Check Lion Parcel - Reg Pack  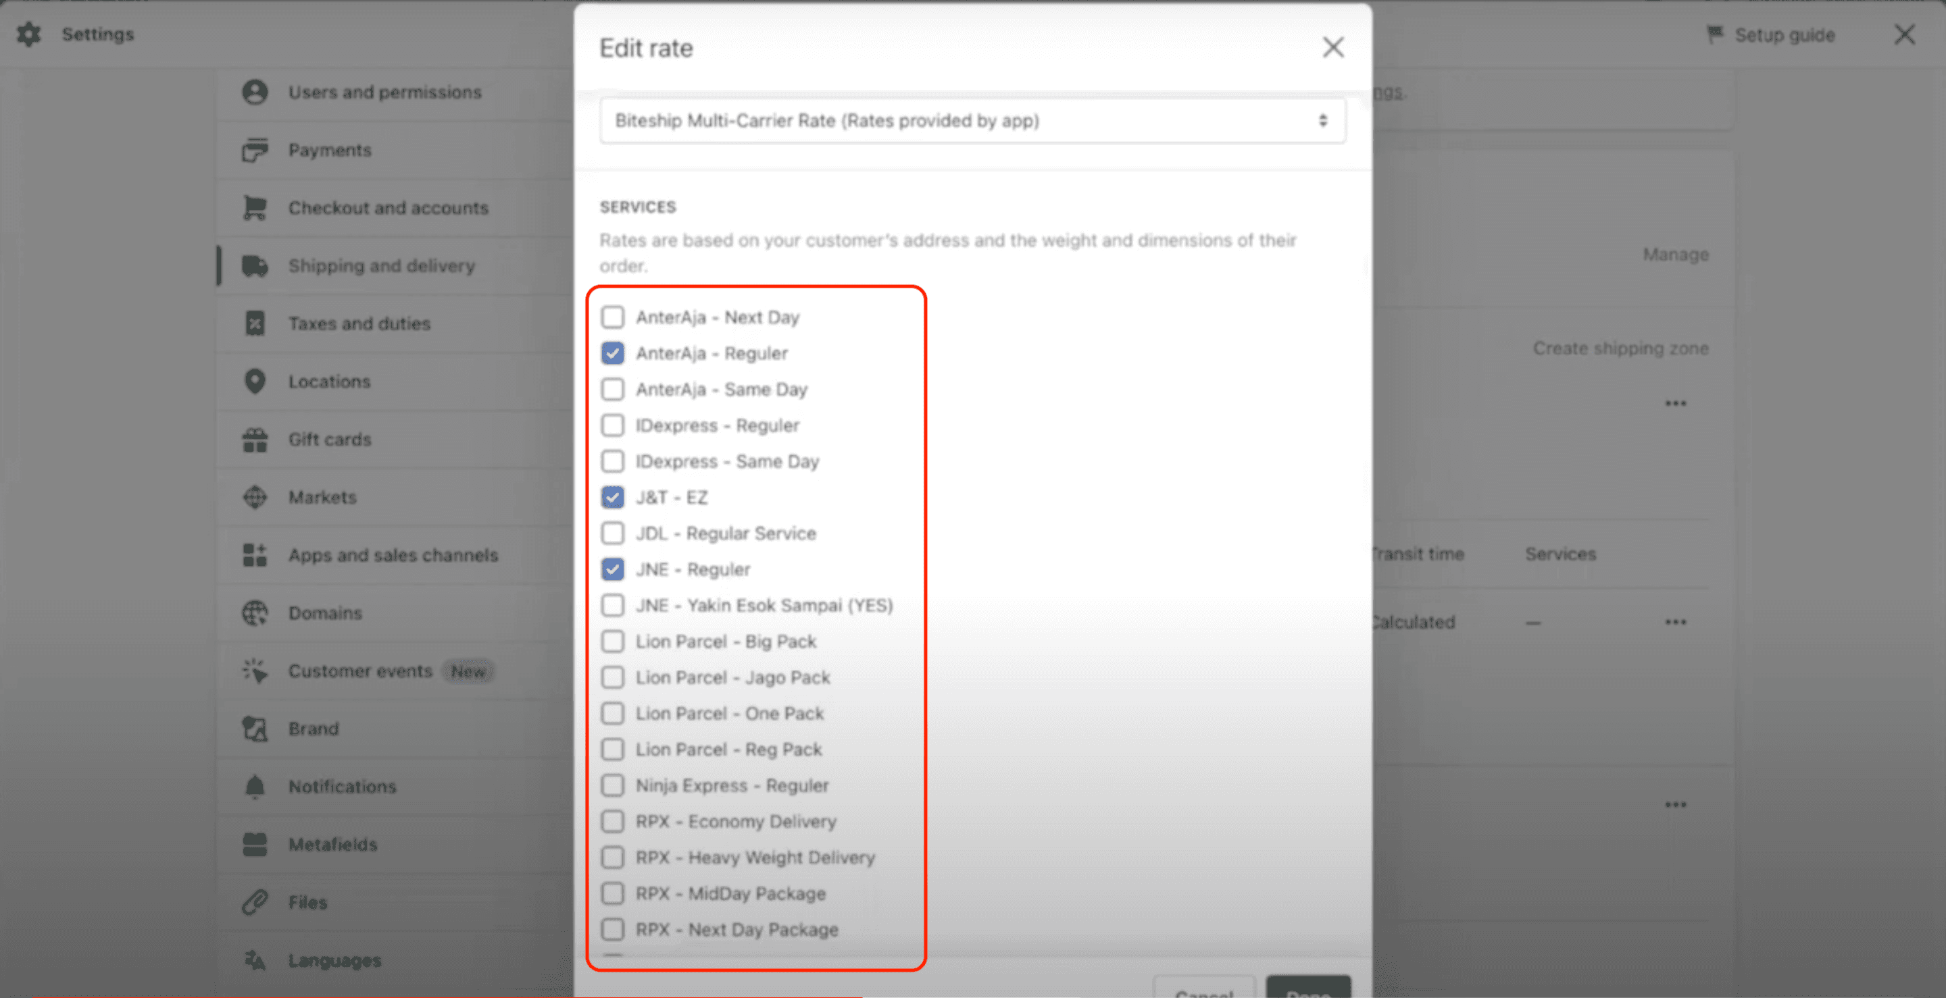pyautogui.click(x=613, y=750)
